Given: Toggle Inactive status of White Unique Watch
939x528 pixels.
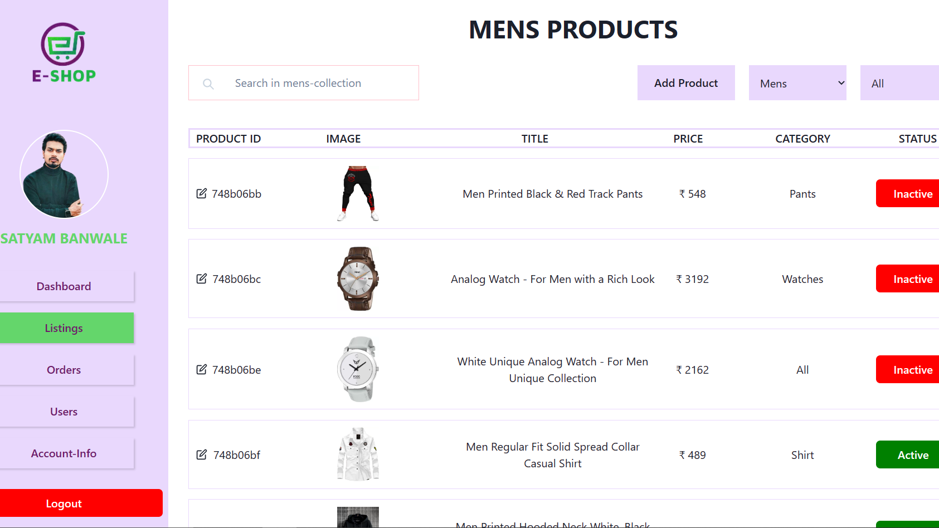Looking at the screenshot, I should (907, 369).
